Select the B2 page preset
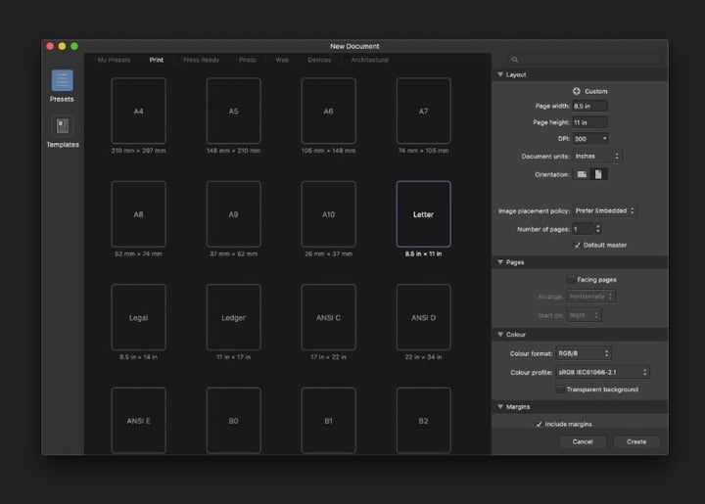This screenshot has width=705, height=504. [423, 421]
